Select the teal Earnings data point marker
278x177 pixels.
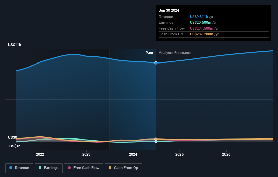[156, 142]
